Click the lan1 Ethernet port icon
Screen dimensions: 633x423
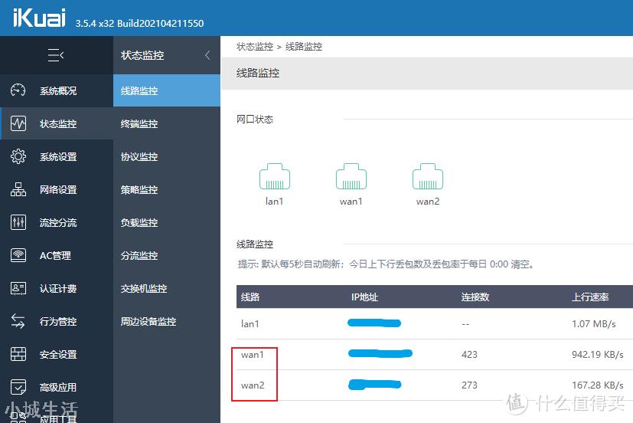tap(275, 176)
